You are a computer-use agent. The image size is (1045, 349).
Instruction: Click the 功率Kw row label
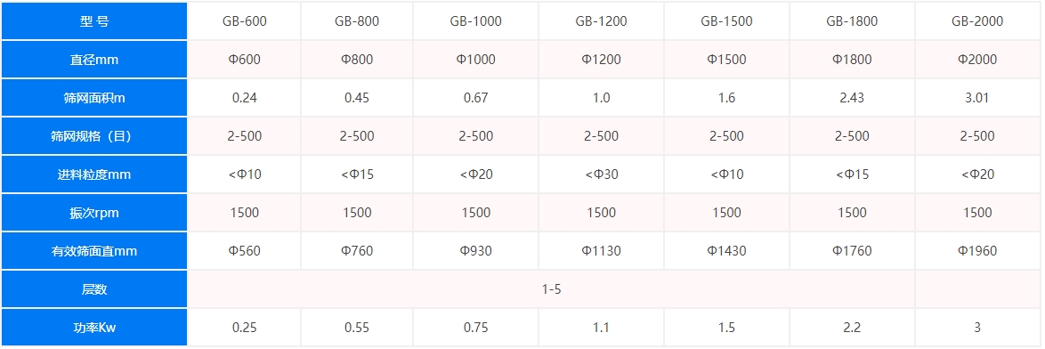pos(94,328)
